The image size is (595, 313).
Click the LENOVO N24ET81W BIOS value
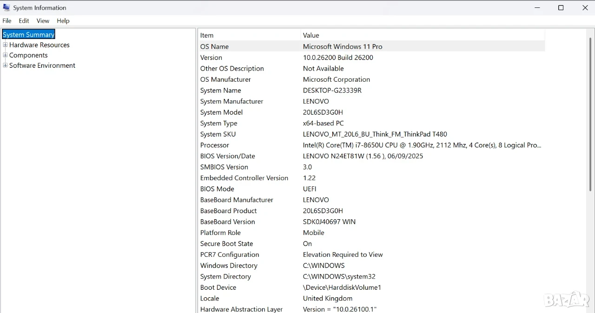point(363,156)
